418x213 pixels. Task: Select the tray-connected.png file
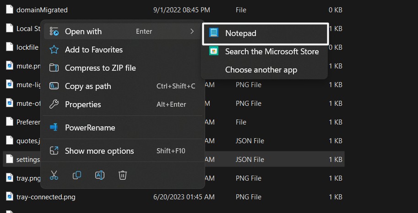coord(46,197)
